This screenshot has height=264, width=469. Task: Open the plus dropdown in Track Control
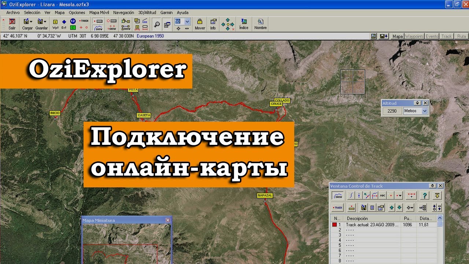[410, 208]
